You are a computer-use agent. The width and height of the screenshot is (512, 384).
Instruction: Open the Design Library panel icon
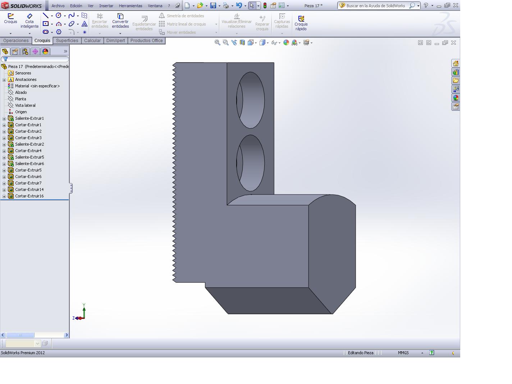coord(456,72)
